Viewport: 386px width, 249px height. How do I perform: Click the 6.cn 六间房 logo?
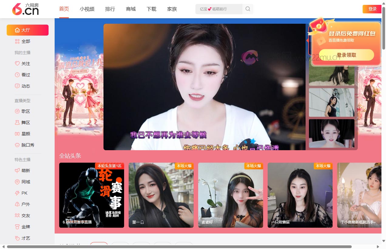pyautogui.click(x=25, y=9)
